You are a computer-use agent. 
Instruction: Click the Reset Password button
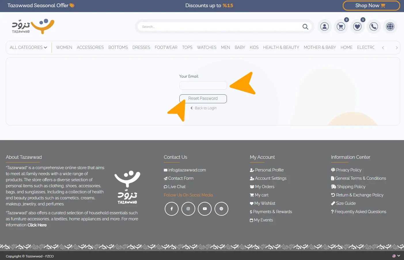pos(203,99)
